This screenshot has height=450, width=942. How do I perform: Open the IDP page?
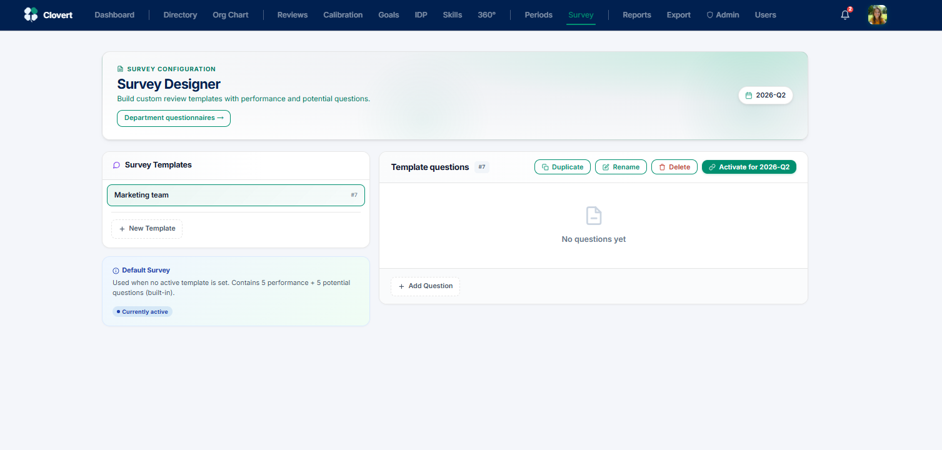click(x=421, y=15)
